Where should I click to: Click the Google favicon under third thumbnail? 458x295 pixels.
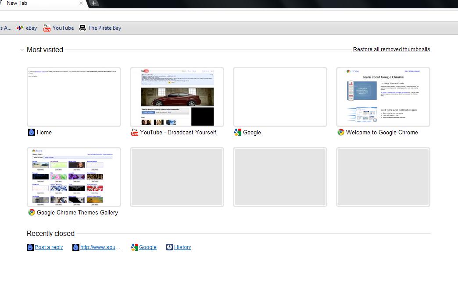point(237,132)
